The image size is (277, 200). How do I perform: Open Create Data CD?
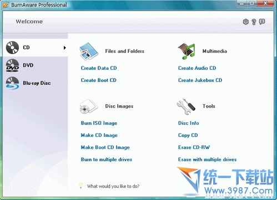click(x=99, y=68)
